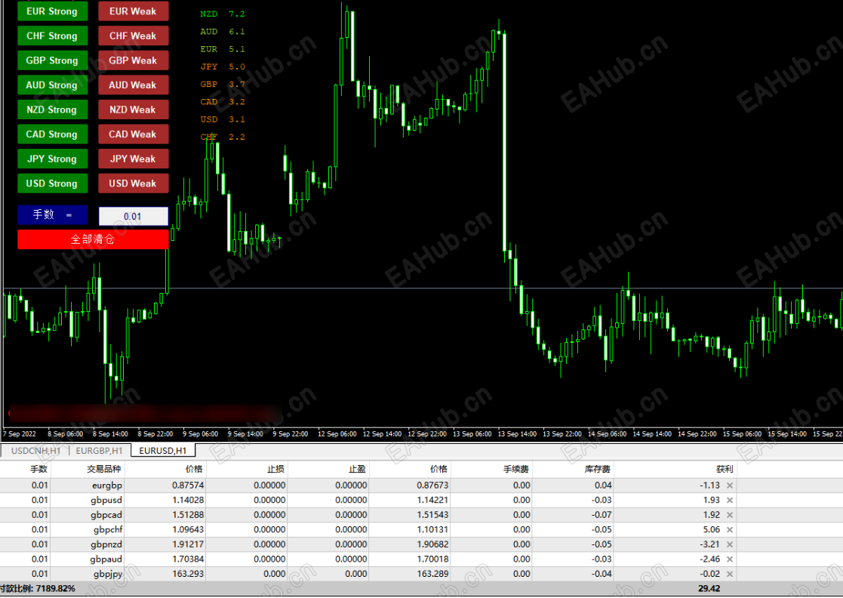Activate AUD Weak button

click(134, 85)
